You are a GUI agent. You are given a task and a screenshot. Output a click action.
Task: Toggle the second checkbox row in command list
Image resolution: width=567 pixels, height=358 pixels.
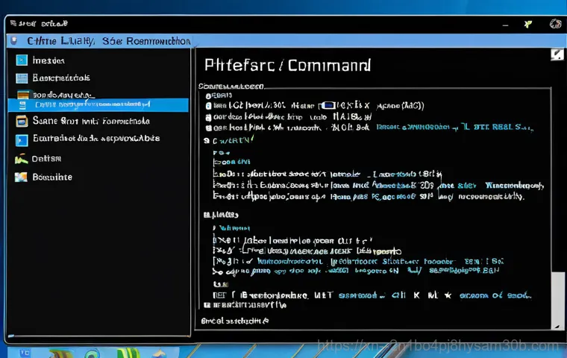209,117
